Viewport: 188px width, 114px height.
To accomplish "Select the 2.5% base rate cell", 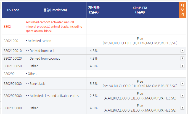I will [x=94, y=96].
